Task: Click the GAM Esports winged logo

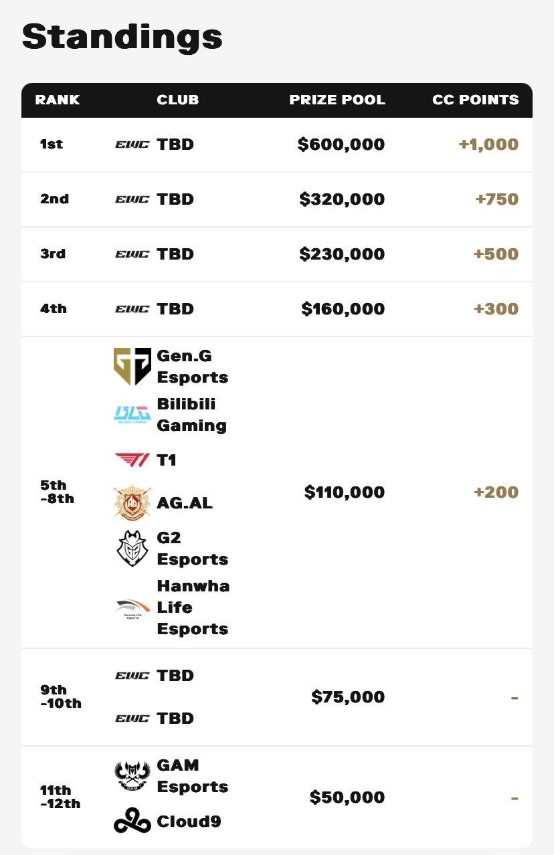Action: point(132,776)
